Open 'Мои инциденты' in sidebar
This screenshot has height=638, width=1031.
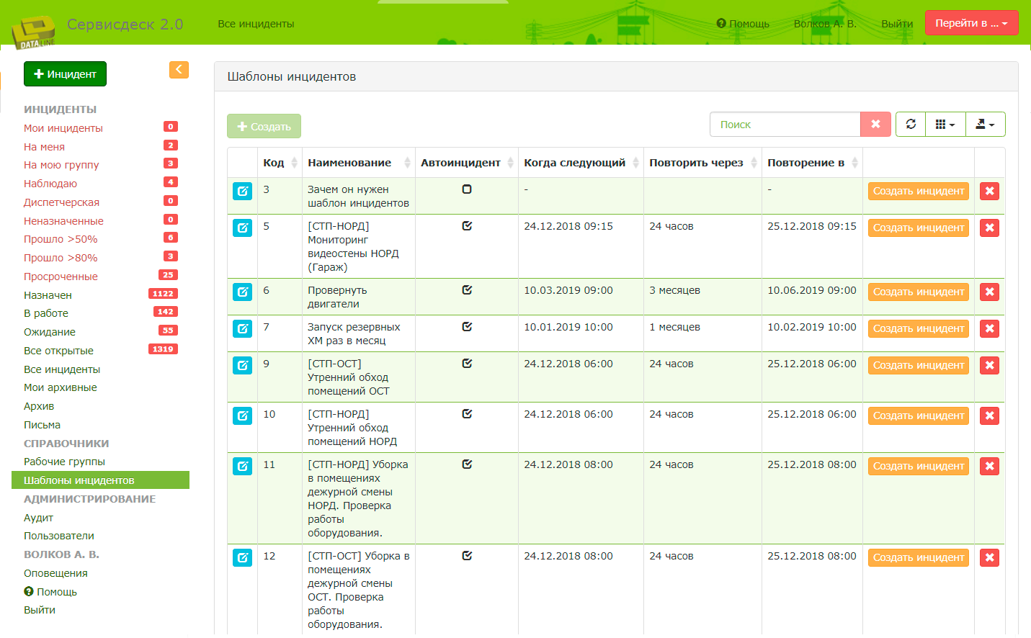(63, 128)
